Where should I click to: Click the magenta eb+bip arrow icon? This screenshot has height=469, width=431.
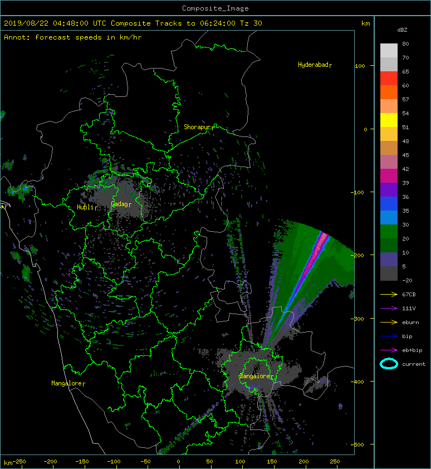[389, 350]
